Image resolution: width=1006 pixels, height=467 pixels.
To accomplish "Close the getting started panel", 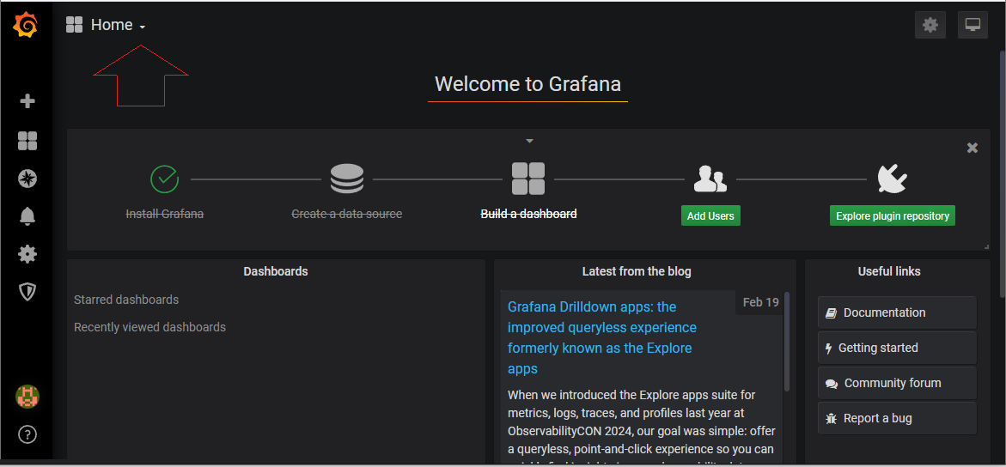I will point(972,148).
